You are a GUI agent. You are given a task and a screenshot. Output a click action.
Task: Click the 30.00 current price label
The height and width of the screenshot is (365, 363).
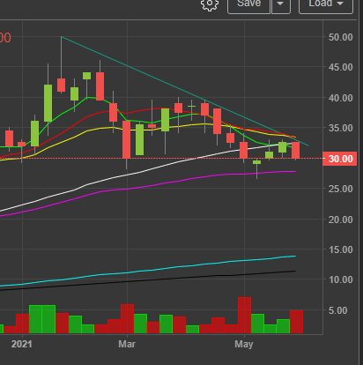[340, 159]
